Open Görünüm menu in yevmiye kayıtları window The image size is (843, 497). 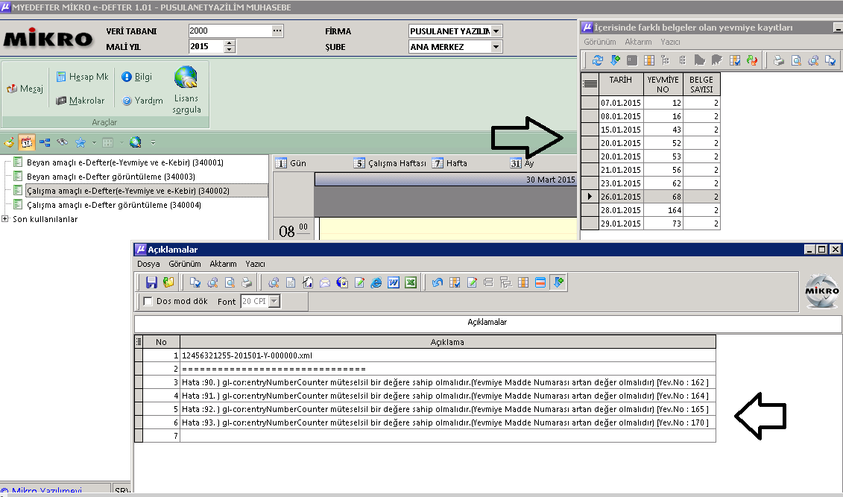tap(600, 42)
